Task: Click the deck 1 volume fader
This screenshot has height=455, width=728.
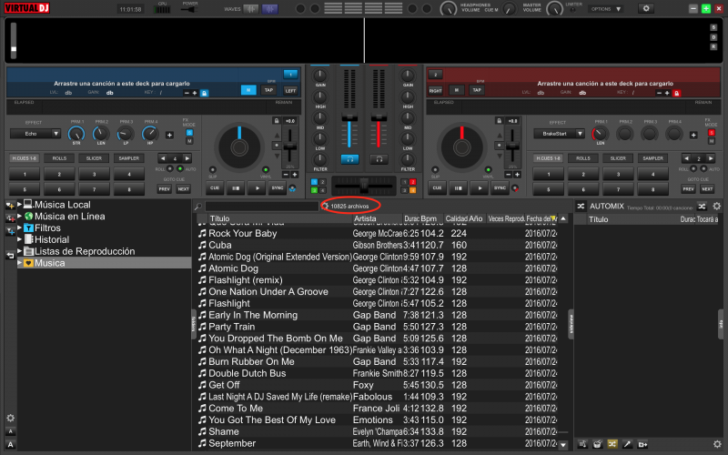Action: 349,118
